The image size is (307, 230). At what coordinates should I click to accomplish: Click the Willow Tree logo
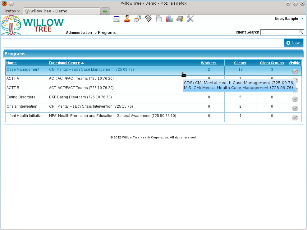pyautogui.click(x=33, y=25)
